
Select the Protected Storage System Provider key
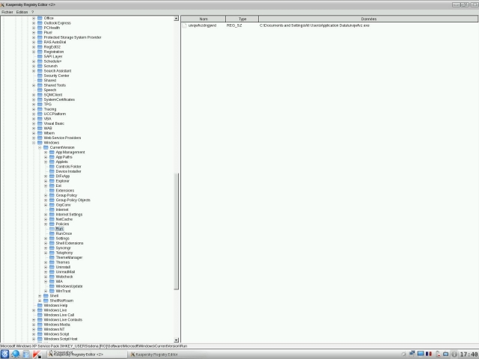coord(73,37)
